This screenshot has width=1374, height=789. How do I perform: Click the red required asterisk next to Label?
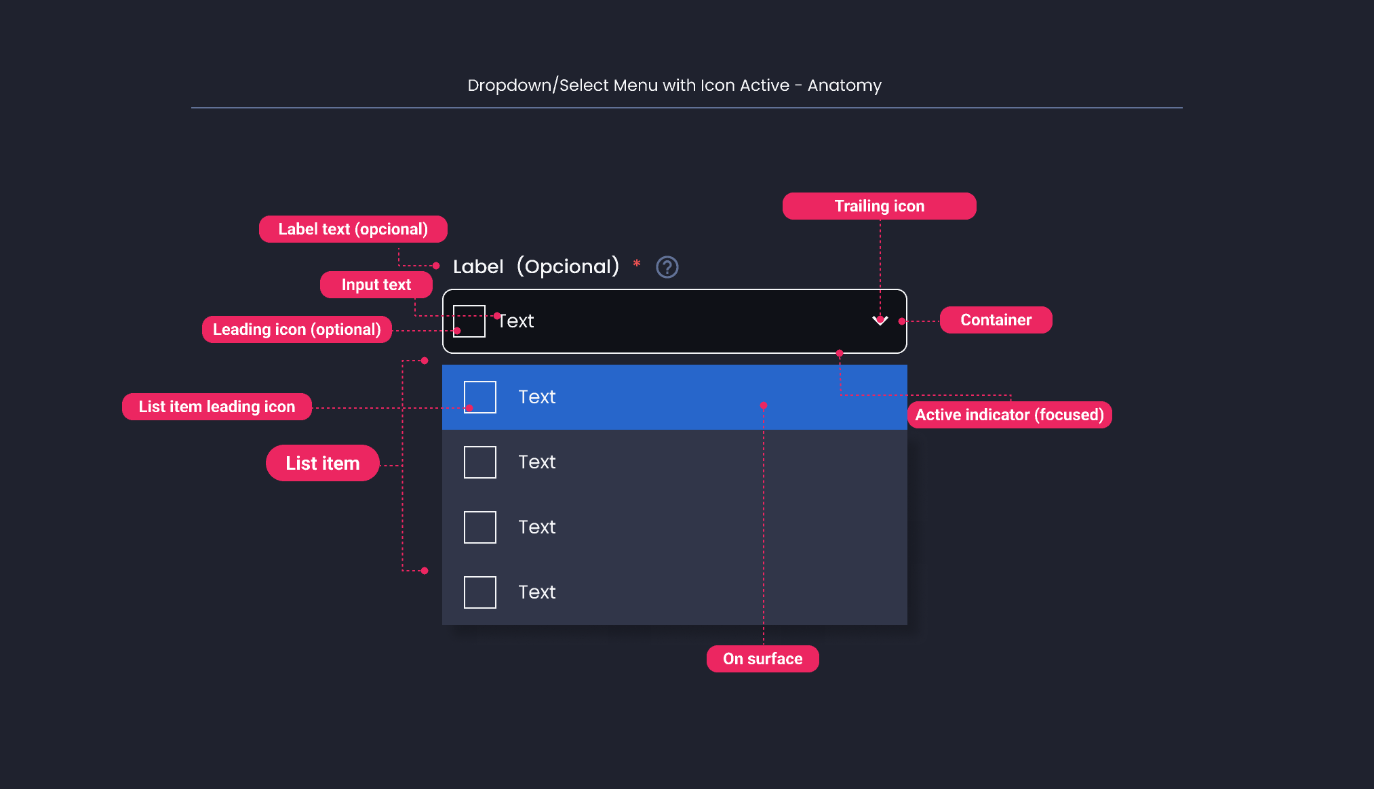coord(636,264)
